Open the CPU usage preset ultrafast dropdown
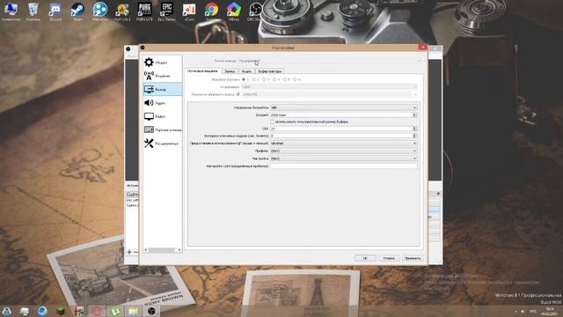The image size is (563, 317). coord(344,143)
